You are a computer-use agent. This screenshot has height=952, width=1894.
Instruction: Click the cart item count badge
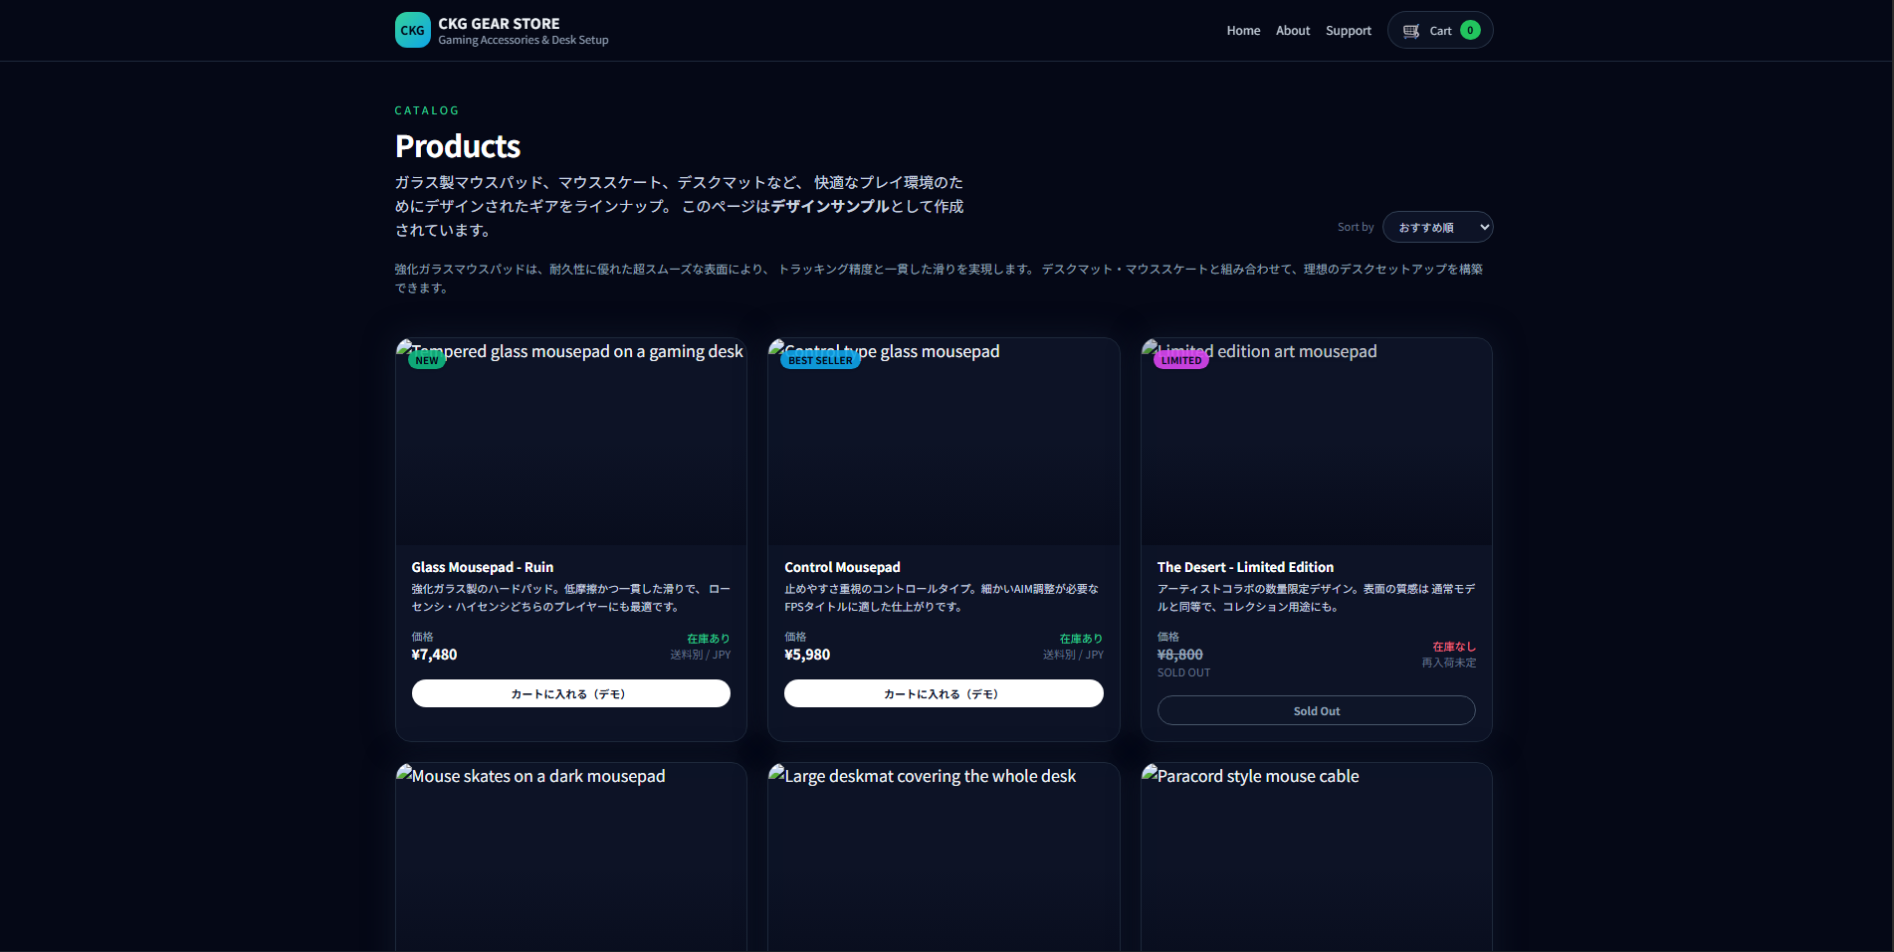tap(1470, 30)
